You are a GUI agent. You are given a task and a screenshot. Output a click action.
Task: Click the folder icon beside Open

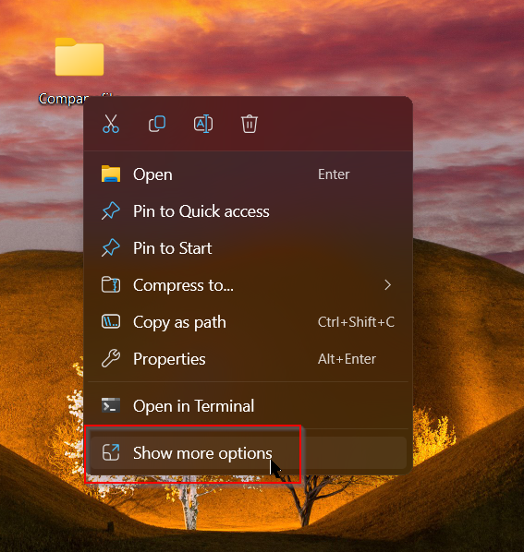pyautogui.click(x=111, y=174)
